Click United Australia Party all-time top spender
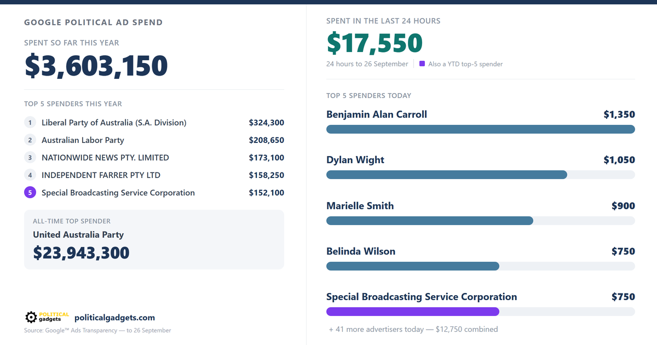 [78, 235]
